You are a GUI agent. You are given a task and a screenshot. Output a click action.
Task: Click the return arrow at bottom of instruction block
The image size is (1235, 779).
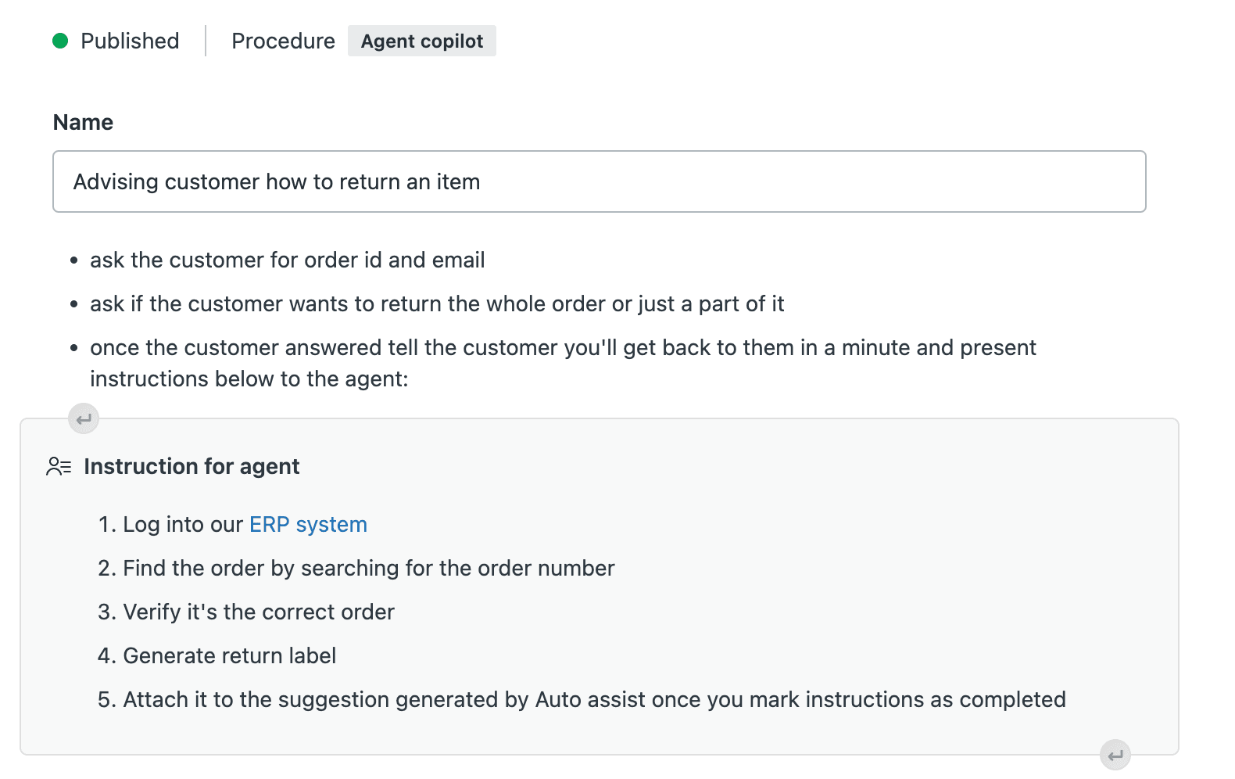pos(1115,754)
